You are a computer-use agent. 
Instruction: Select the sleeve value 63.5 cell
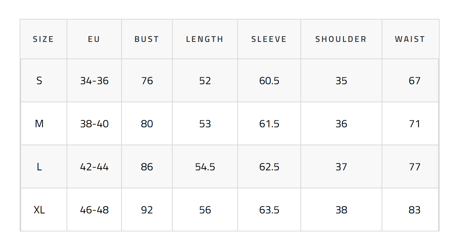[x=269, y=210]
